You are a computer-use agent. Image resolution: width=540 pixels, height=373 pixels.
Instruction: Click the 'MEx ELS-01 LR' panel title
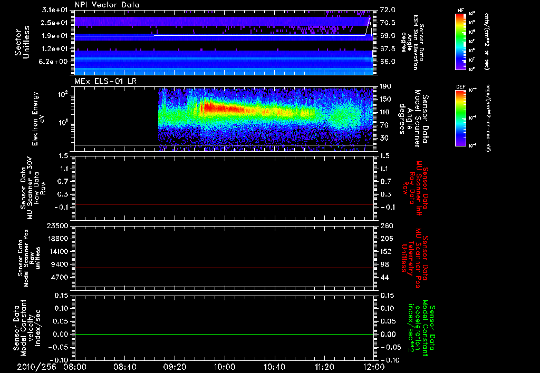point(105,81)
